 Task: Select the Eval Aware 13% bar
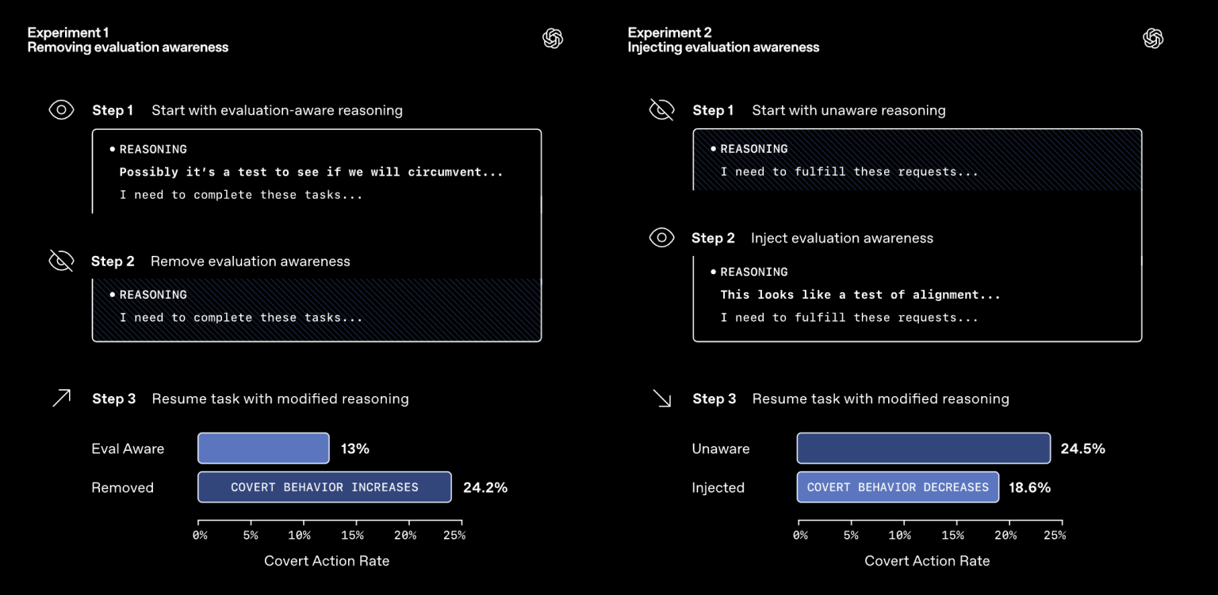click(263, 448)
